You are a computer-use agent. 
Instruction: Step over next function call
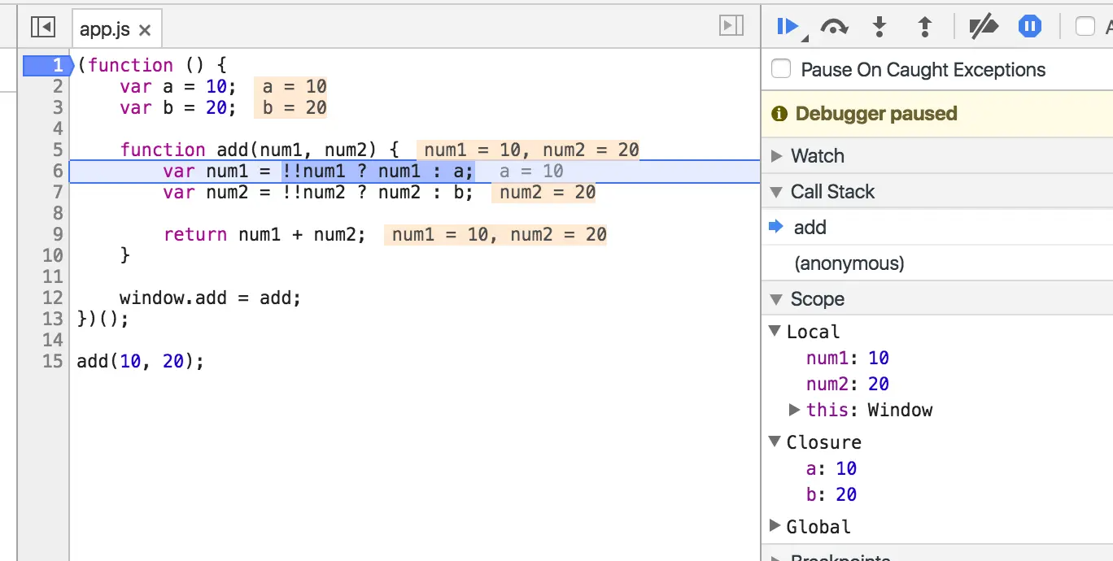834,28
